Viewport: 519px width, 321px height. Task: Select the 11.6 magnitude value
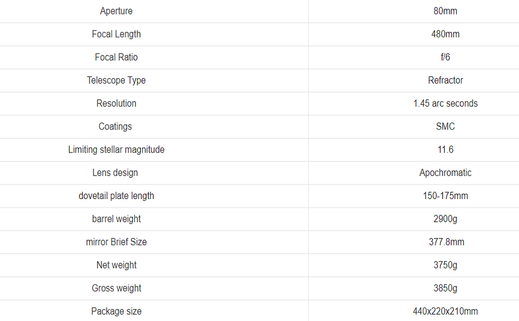[x=445, y=149]
